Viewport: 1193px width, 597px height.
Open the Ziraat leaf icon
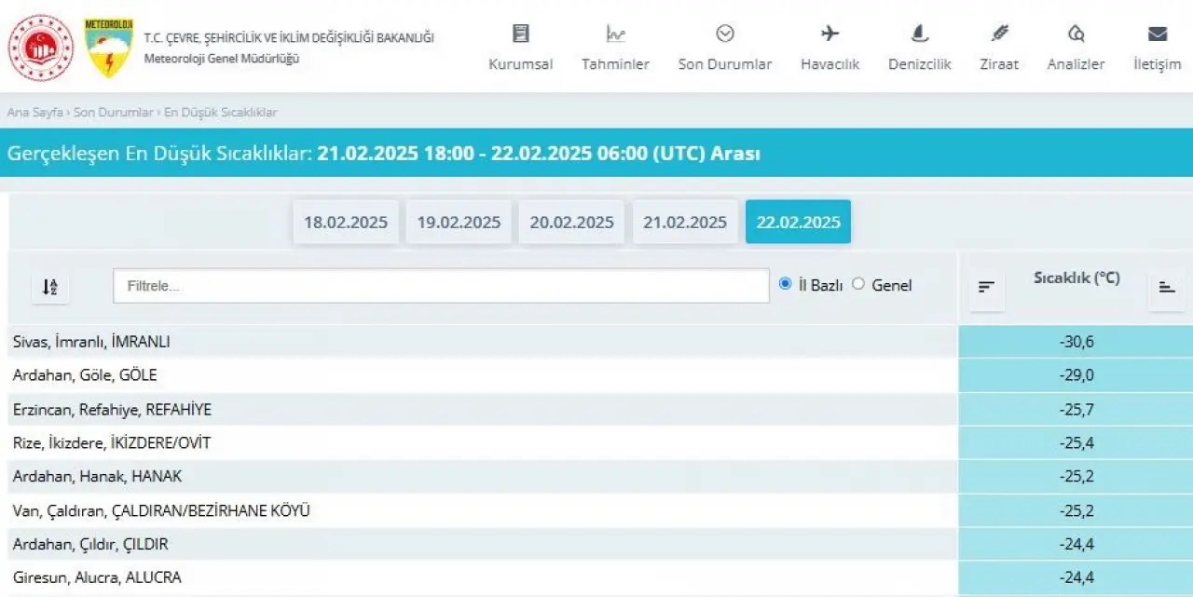(999, 34)
